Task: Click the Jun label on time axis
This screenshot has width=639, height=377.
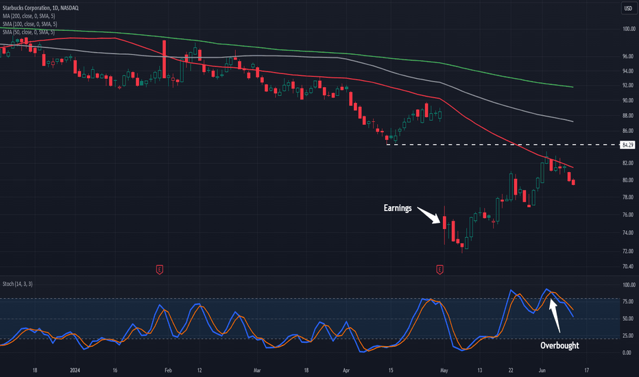Action: point(542,370)
